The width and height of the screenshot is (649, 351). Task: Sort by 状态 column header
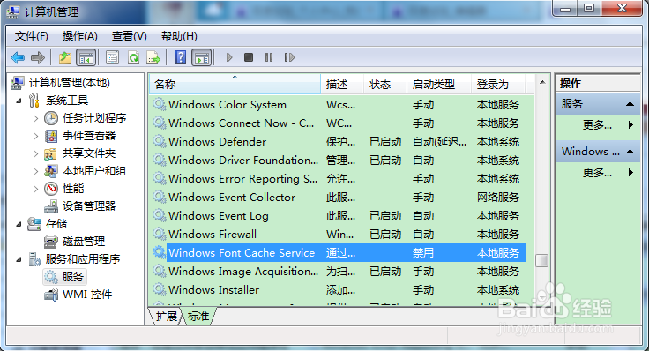(x=385, y=85)
